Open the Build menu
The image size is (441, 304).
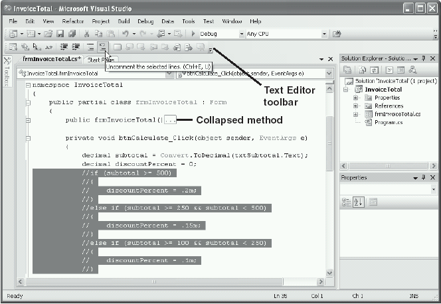[x=124, y=21]
